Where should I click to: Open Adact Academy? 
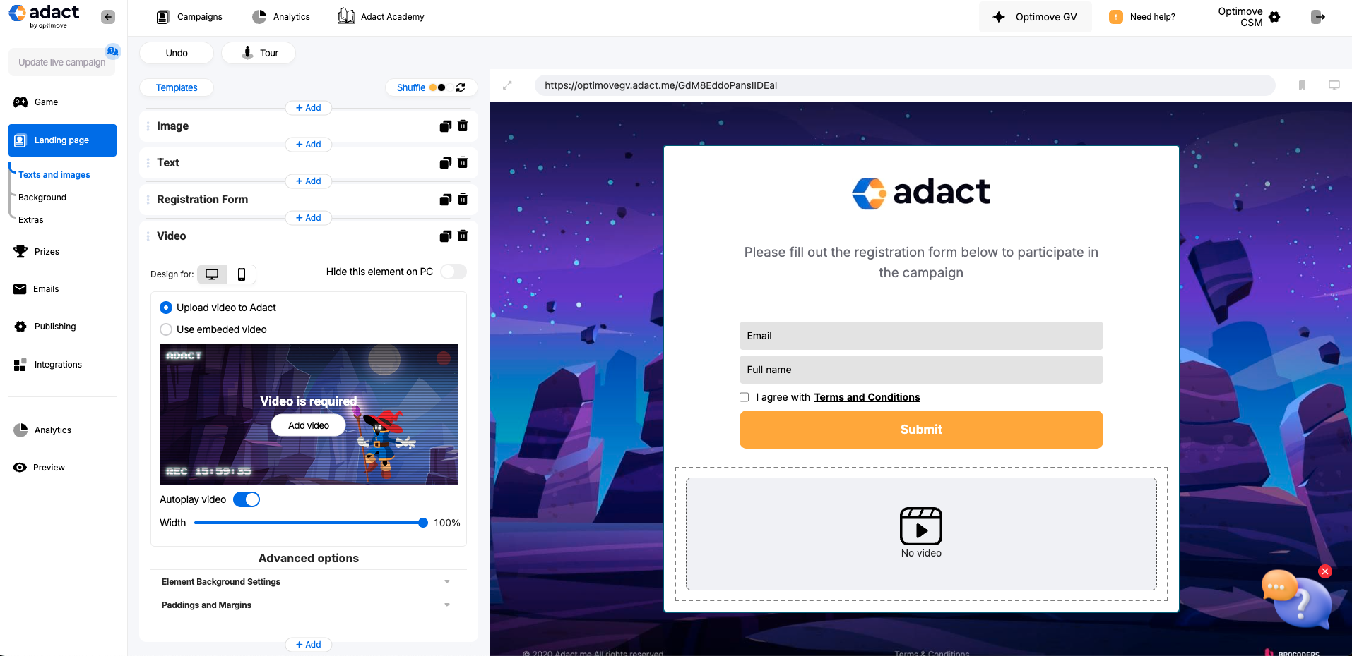click(381, 17)
